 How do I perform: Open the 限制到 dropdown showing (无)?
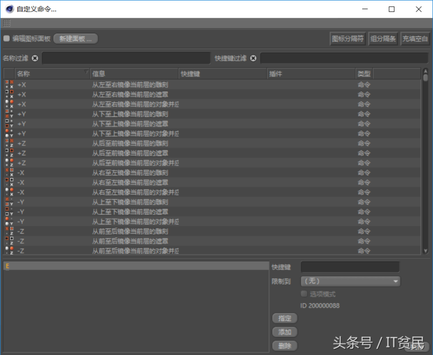pos(350,281)
